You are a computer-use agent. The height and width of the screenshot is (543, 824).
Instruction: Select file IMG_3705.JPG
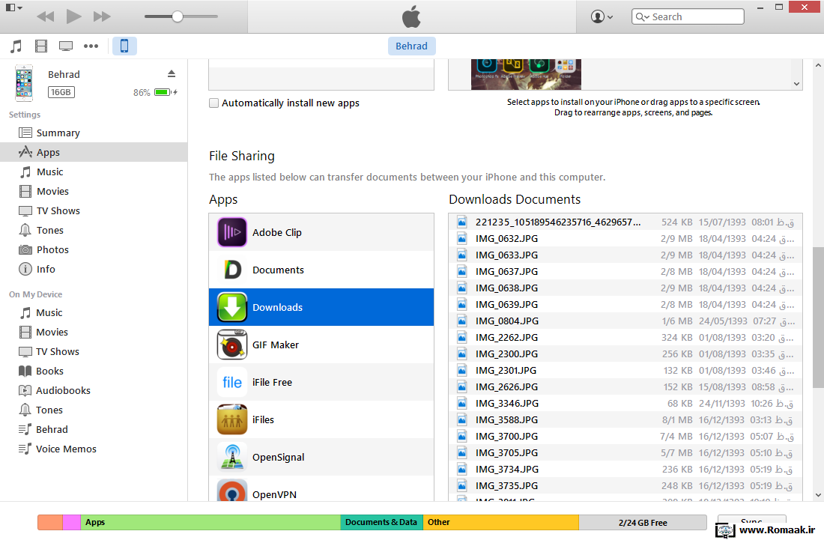625,452
